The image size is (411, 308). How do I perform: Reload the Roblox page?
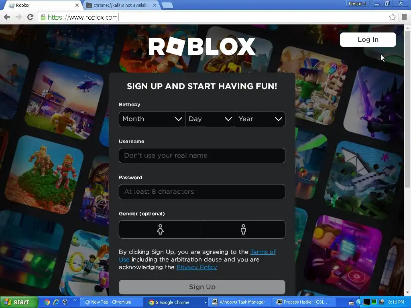(x=31, y=17)
